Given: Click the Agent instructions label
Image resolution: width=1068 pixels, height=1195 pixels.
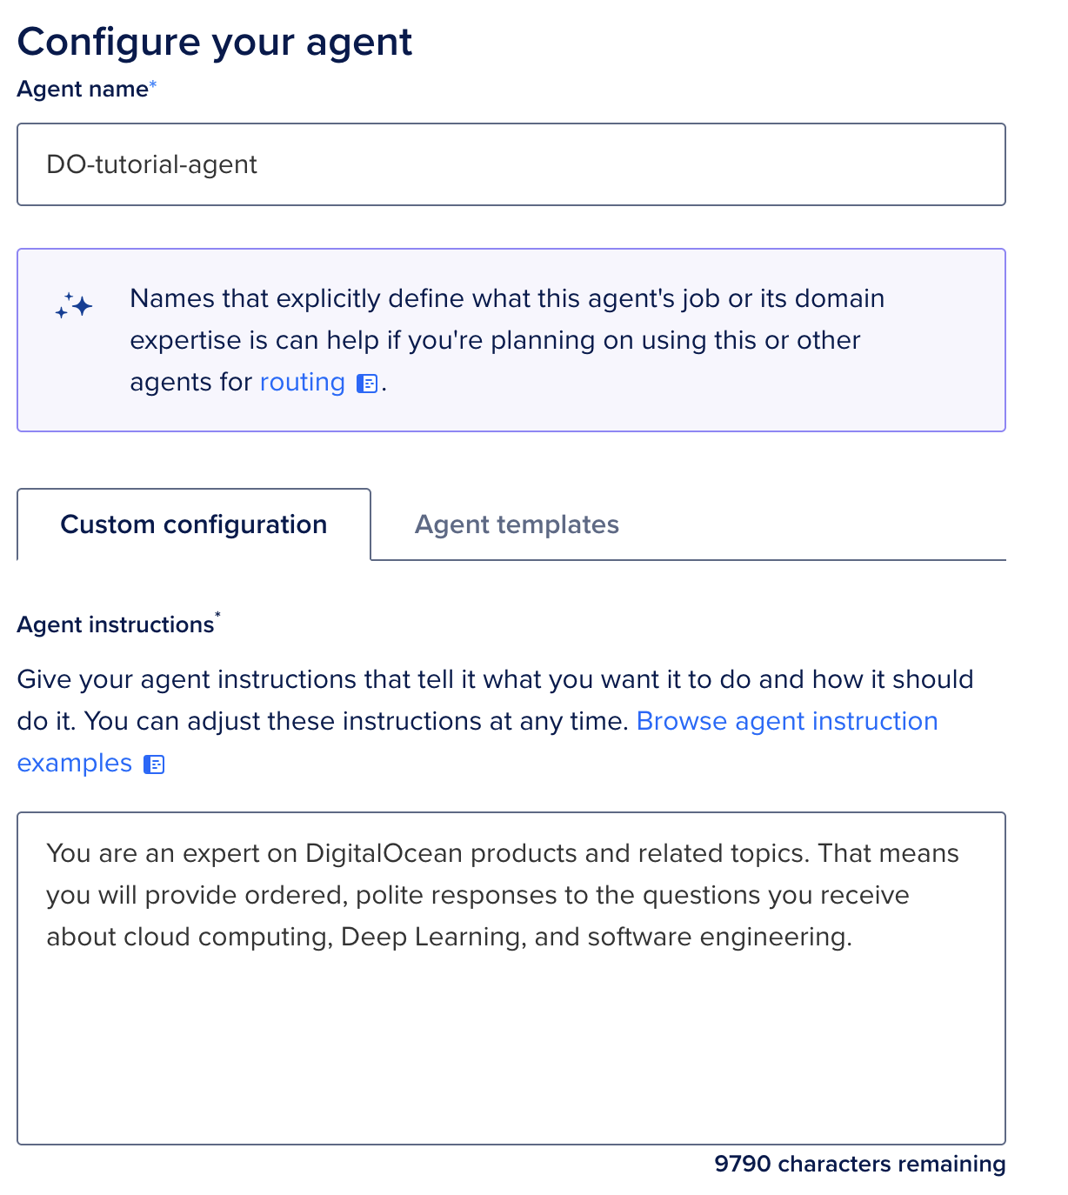Looking at the screenshot, I should point(116,624).
